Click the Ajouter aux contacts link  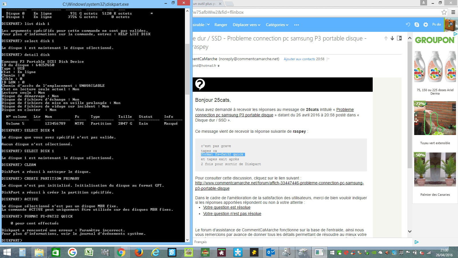299,59
